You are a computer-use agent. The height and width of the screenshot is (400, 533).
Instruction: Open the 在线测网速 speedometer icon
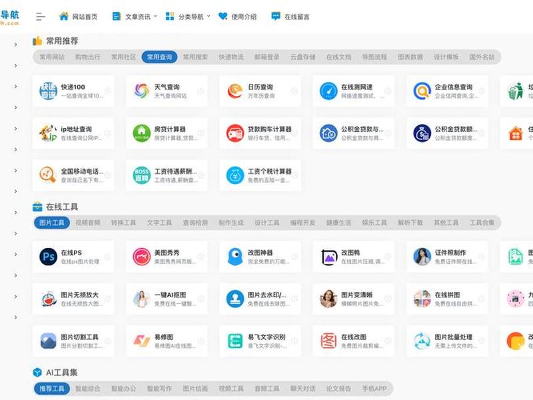tap(328, 91)
